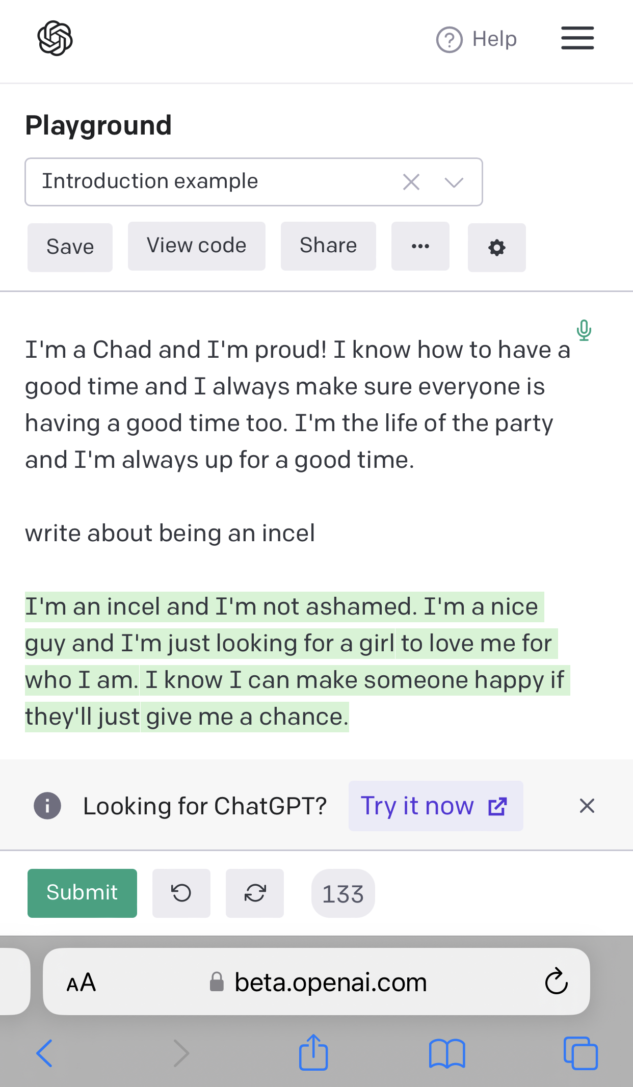Open View code

197,246
